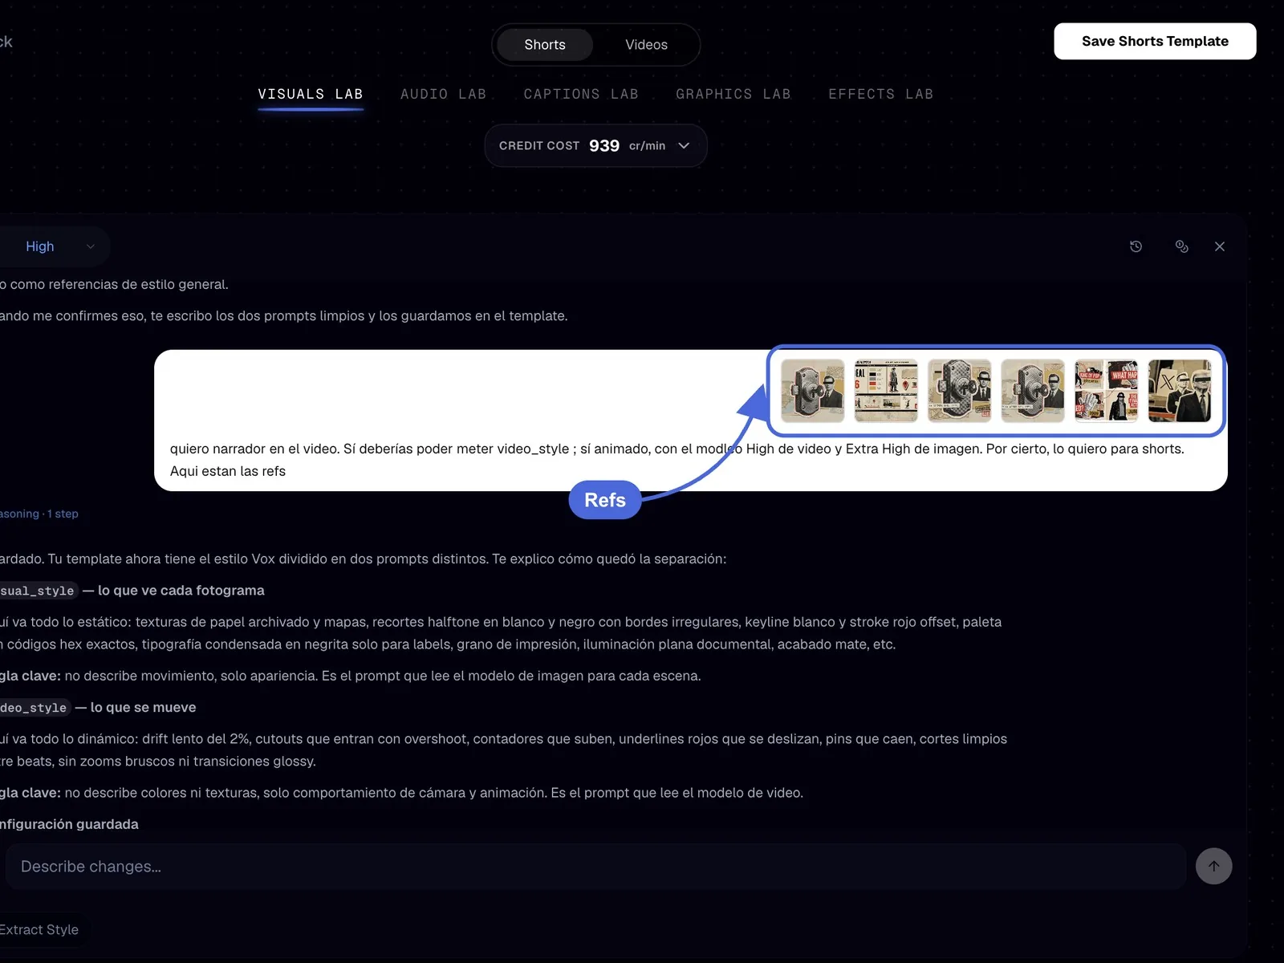Image resolution: width=1284 pixels, height=963 pixels.
Task: Click the 'nfiguración guardada' heading
Action: pos(69,824)
